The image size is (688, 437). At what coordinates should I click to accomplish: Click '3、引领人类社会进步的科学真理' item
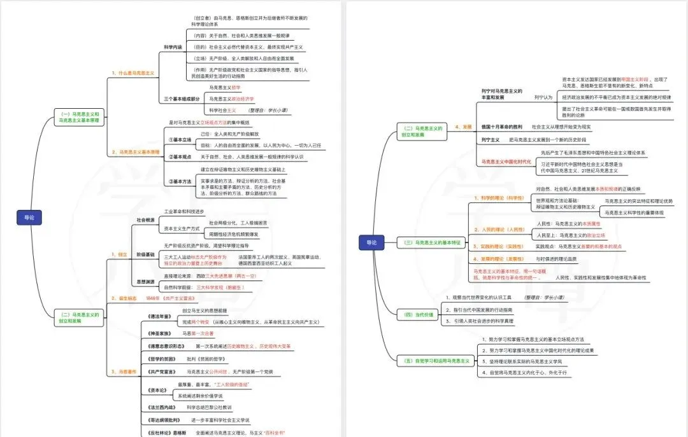(x=479, y=321)
